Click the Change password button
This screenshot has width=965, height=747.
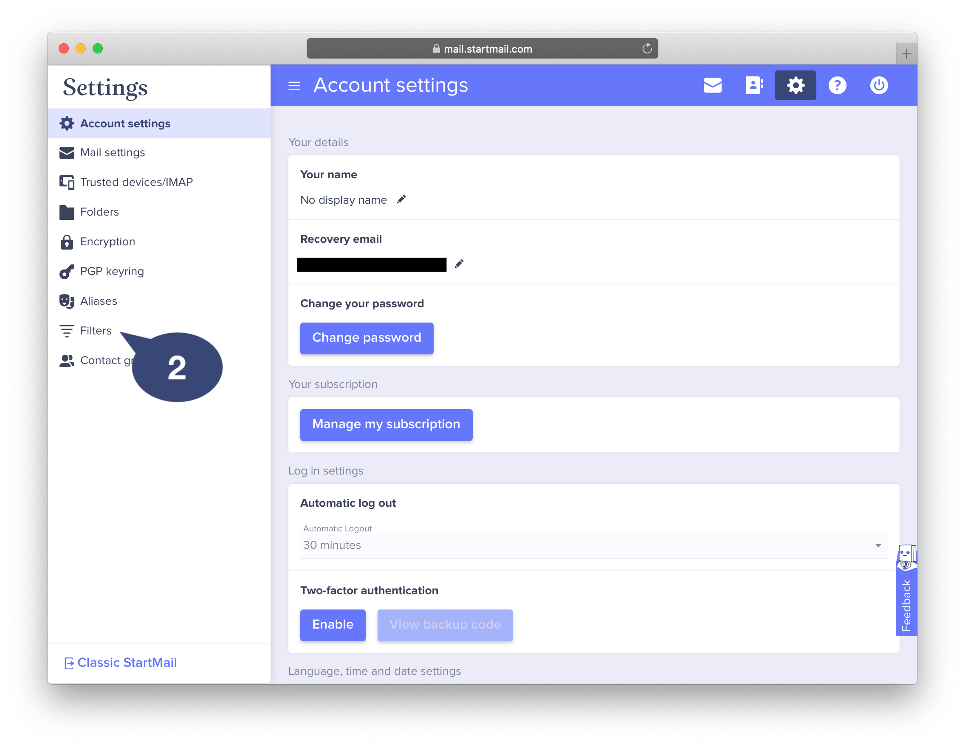coord(367,338)
